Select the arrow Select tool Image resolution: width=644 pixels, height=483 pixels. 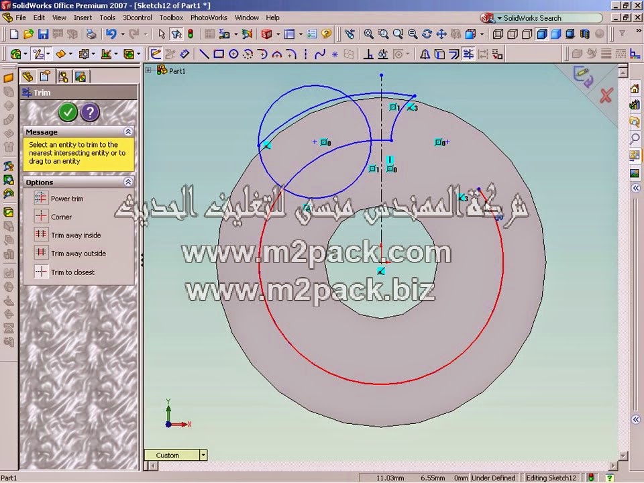162,34
